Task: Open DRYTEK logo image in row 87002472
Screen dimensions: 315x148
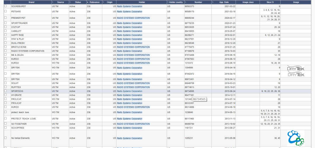Action: click(x=296, y=74)
